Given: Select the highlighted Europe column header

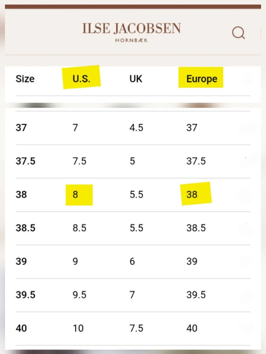Looking at the screenshot, I should (202, 79).
